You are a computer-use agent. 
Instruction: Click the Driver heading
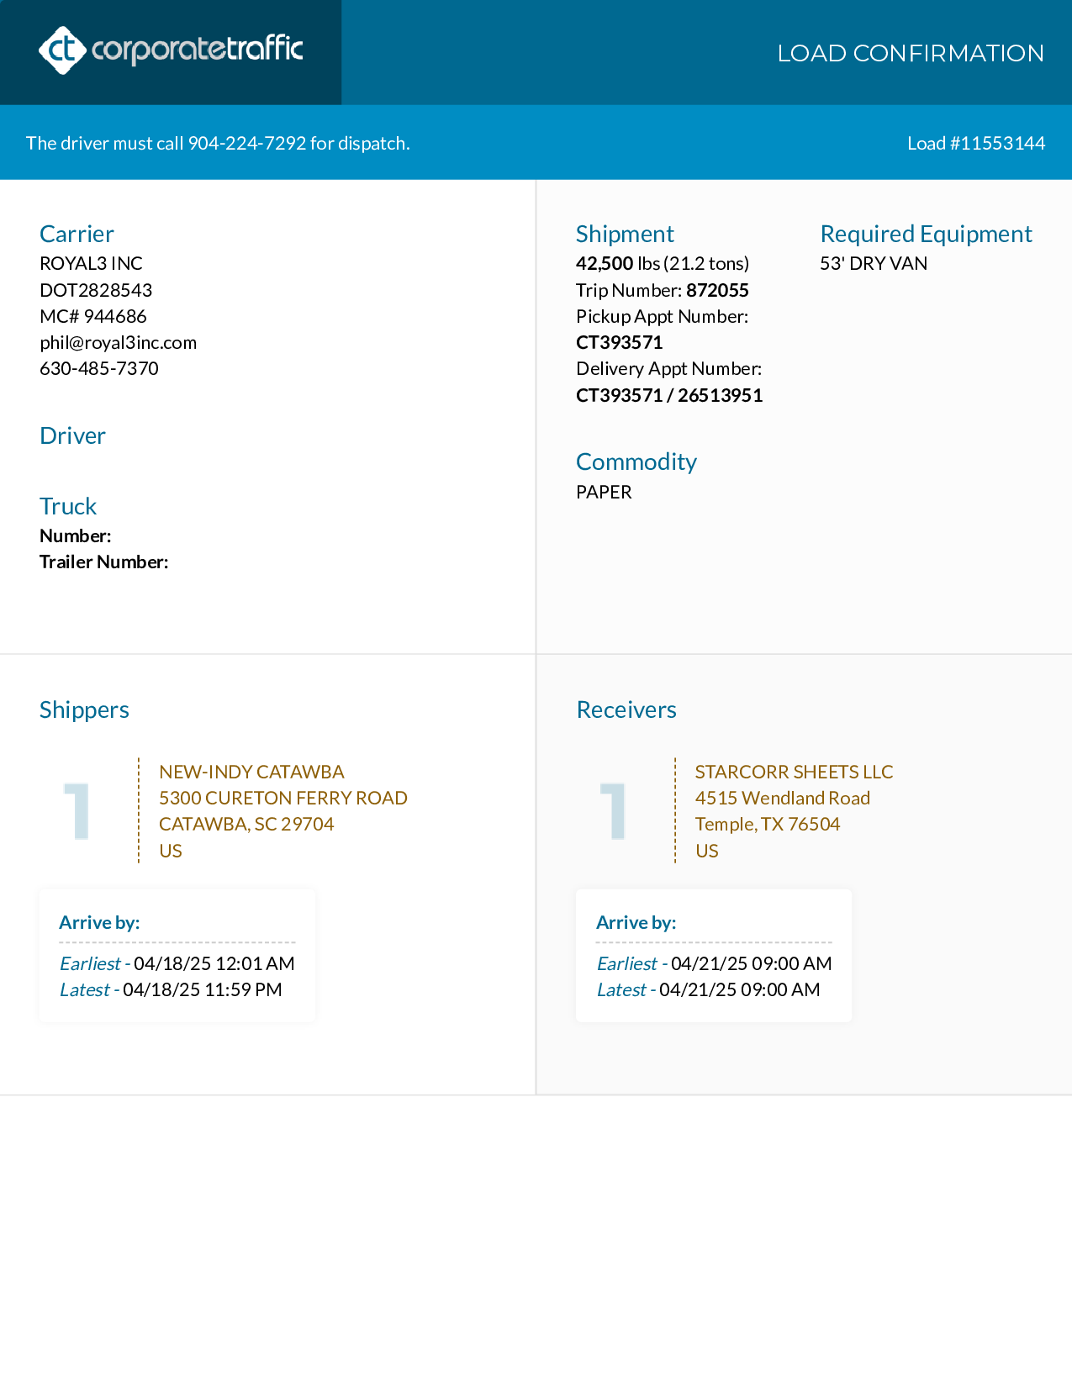tap(72, 435)
